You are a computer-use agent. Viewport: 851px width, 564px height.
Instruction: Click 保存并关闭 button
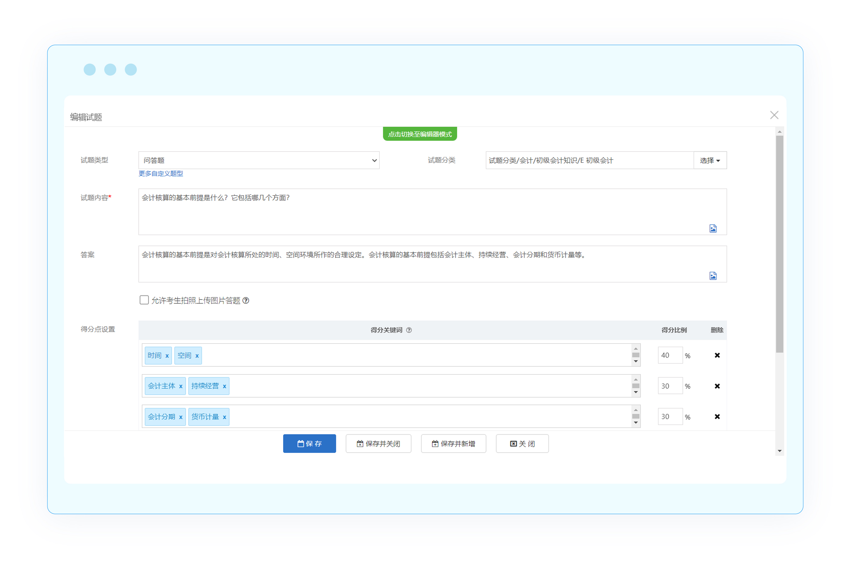378,443
